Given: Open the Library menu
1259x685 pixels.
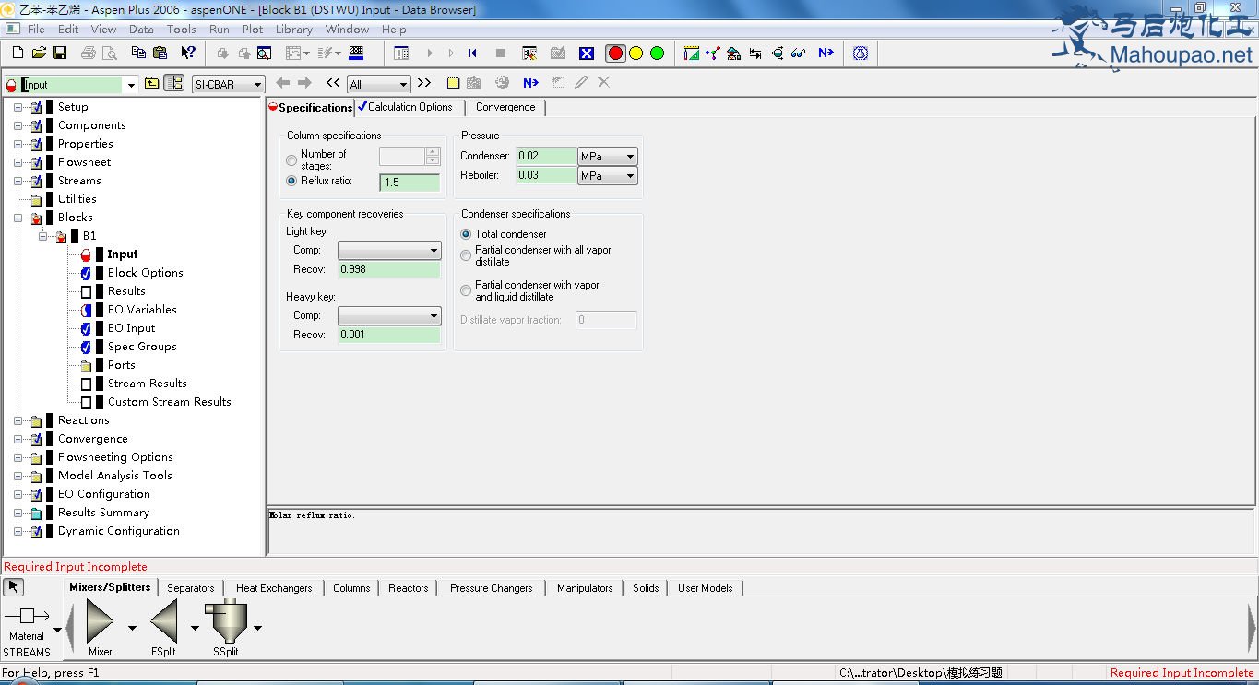Looking at the screenshot, I should pyautogui.click(x=294, y=29).
